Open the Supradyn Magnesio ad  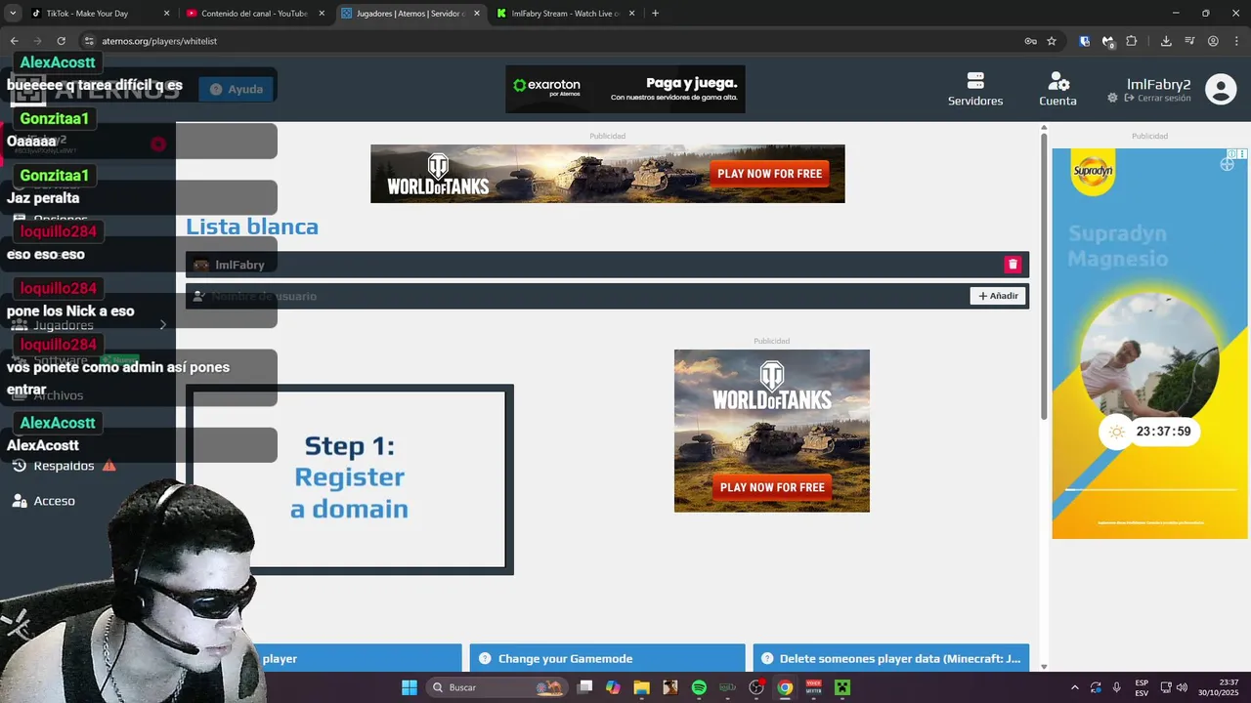point(1149,344)
